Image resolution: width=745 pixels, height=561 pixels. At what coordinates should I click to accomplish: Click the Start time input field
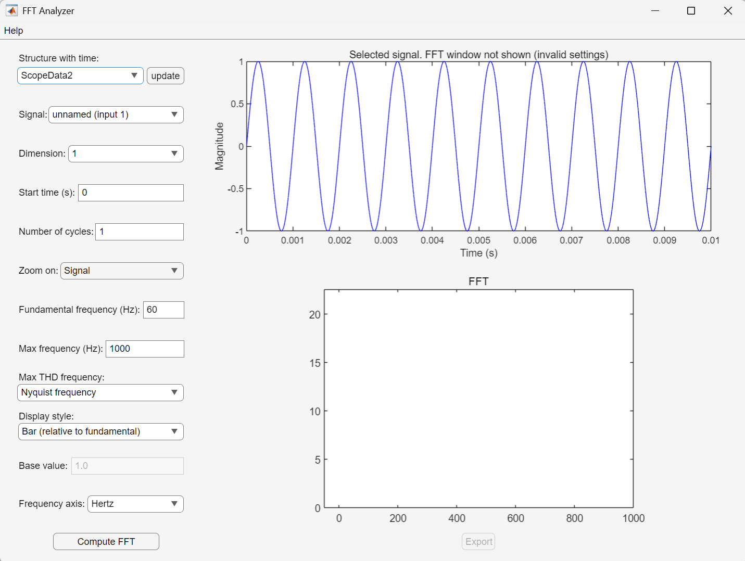pyautogui.click(x=131, y=193)
